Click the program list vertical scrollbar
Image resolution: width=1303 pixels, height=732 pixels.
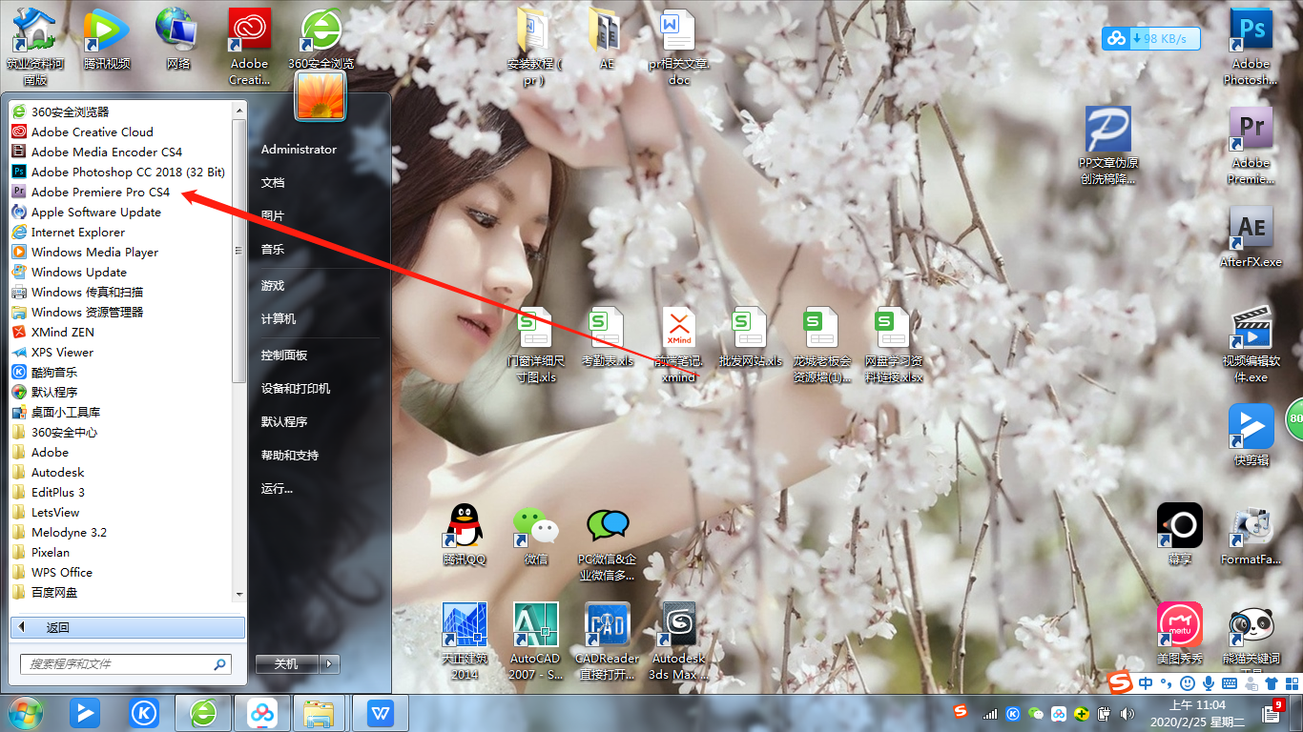pyautogui.click(x=239, y=252)
